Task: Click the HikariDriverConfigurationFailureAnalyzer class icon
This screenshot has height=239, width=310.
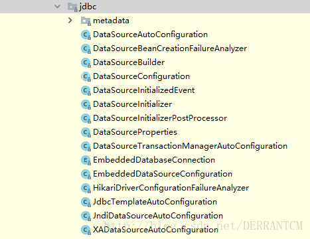Action: pyautogui.click(x=86, y=189)
